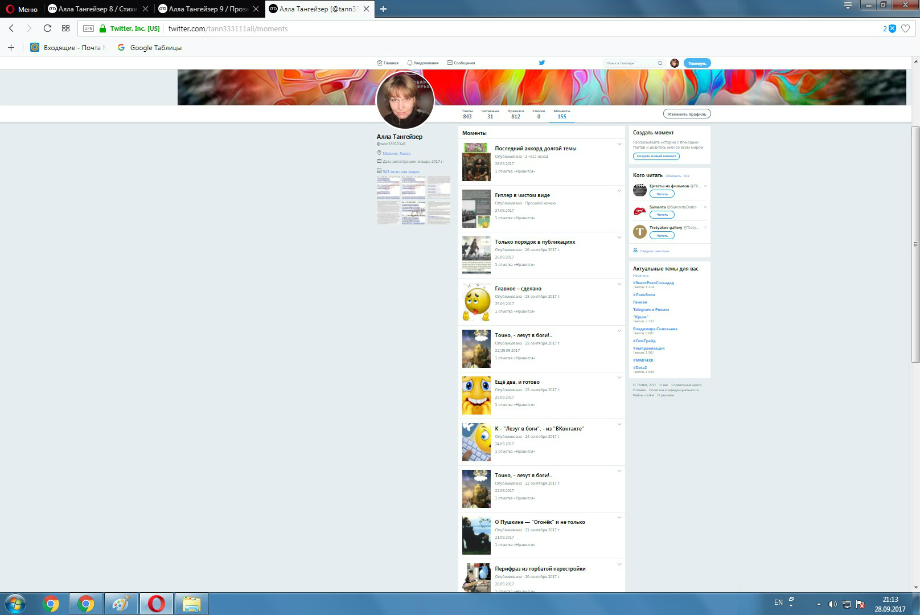Click 'Изменить профиль' button
Viewport: 920px width, 615px height.
[687, 114]
